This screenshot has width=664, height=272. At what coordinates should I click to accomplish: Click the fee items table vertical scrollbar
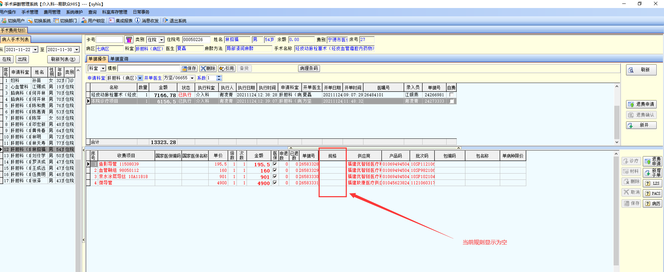pyautogui.click(x=616, y=211)
